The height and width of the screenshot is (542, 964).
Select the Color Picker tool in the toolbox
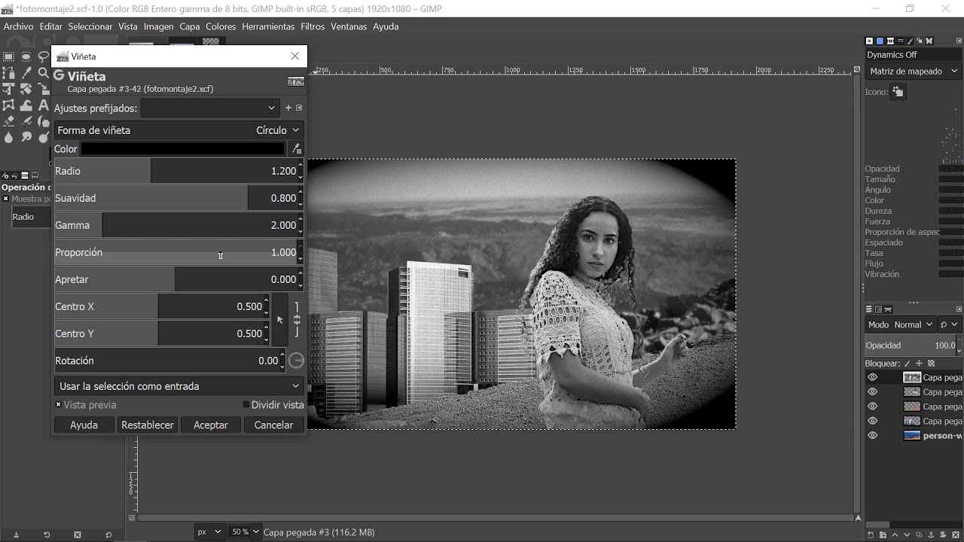click(x=26, y=73)
